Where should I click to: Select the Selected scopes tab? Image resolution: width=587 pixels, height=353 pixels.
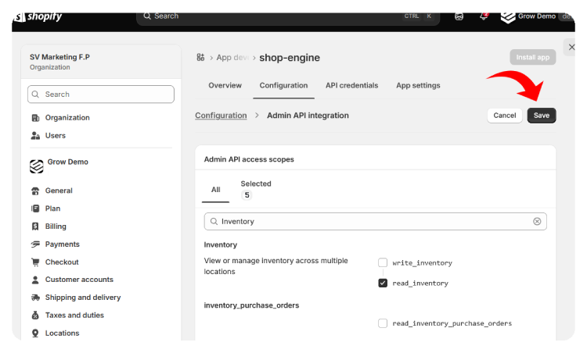pyautogui.click(x=256, y=190)
